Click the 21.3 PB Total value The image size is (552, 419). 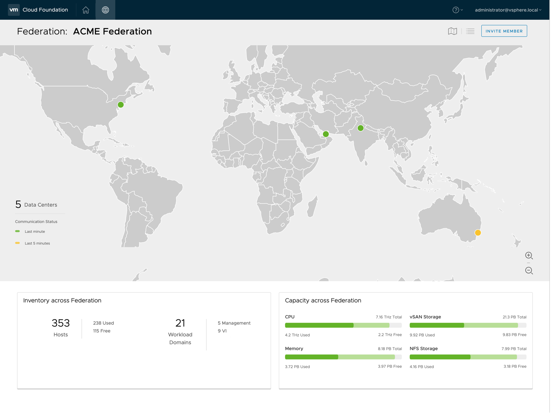(x=514, y=317)
